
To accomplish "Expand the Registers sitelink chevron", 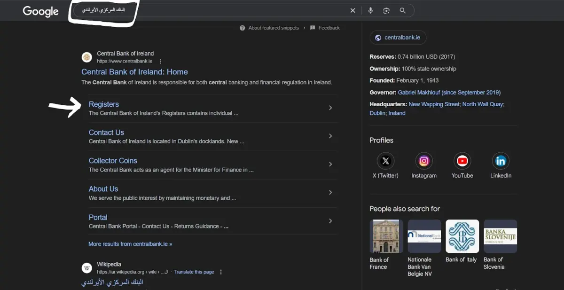I will click(330, 108).
